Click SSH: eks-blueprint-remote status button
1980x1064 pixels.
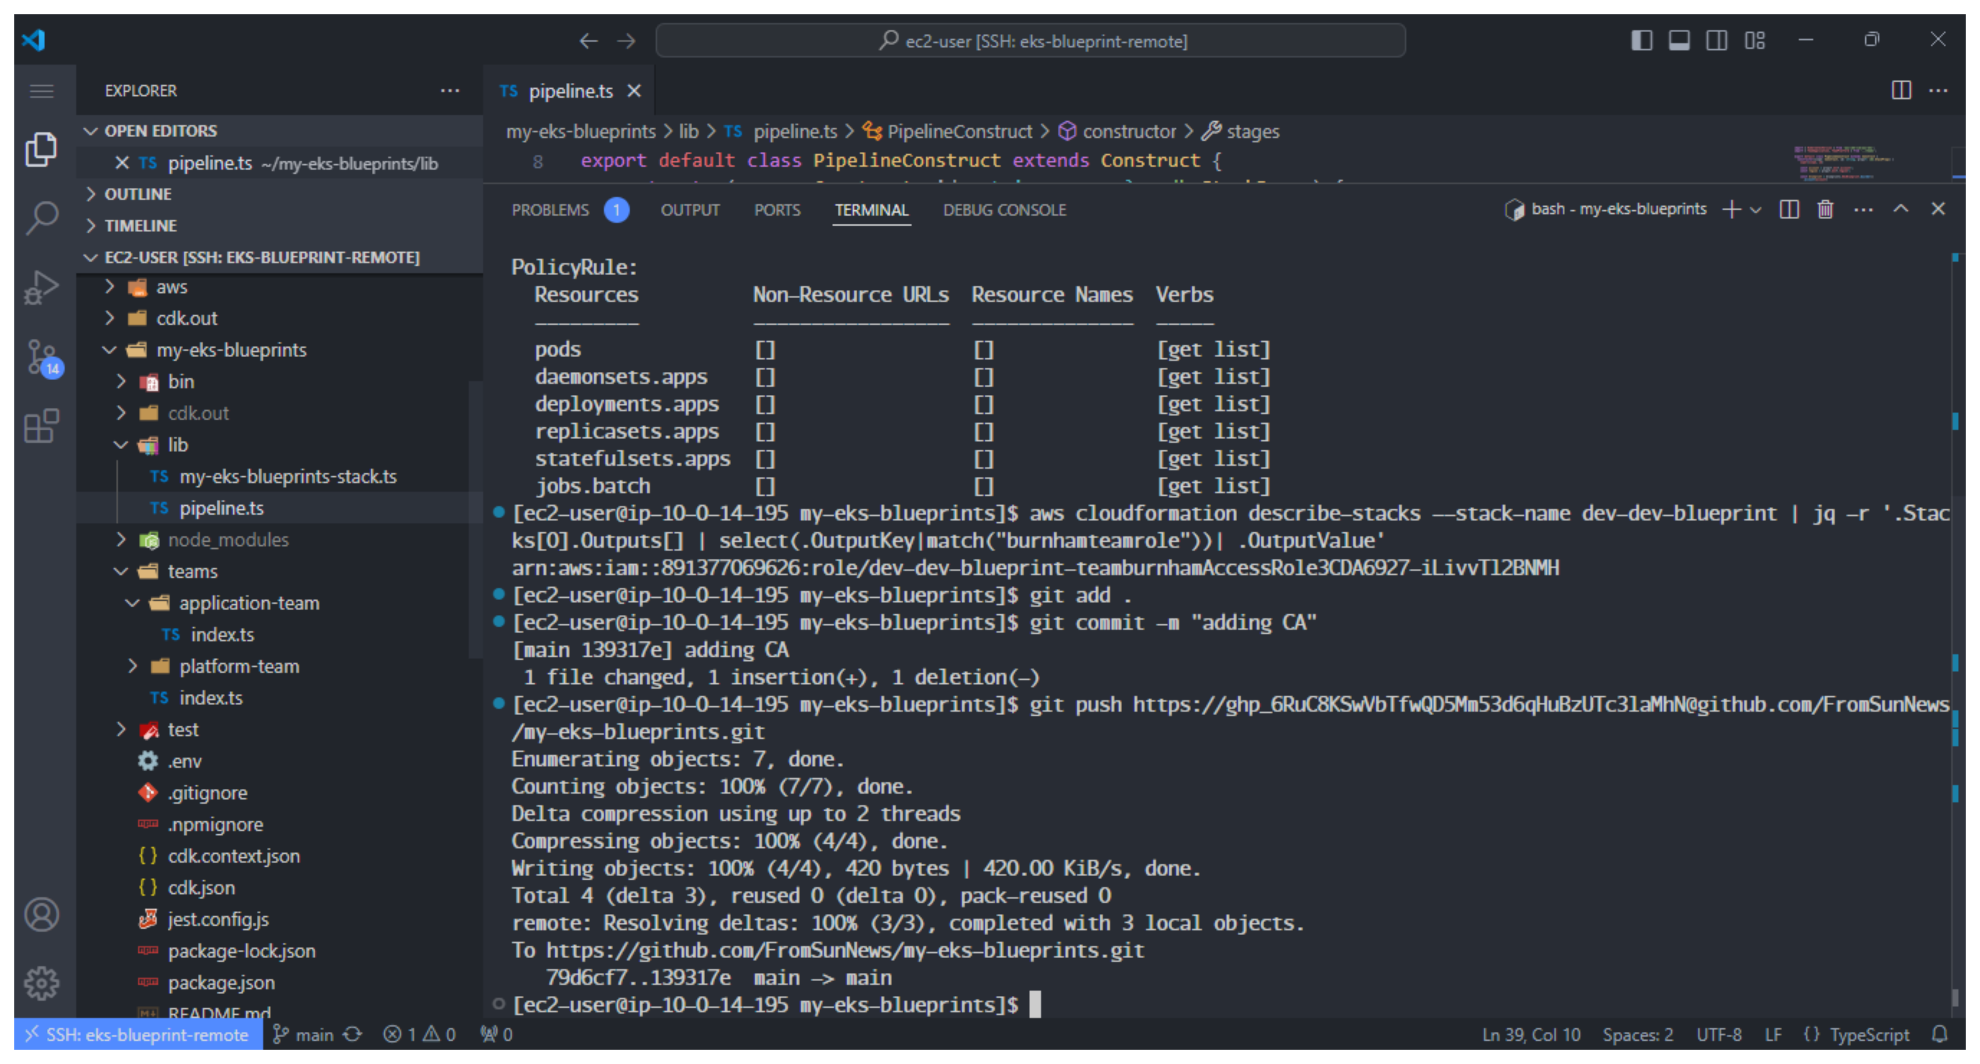click(138, 1034)
